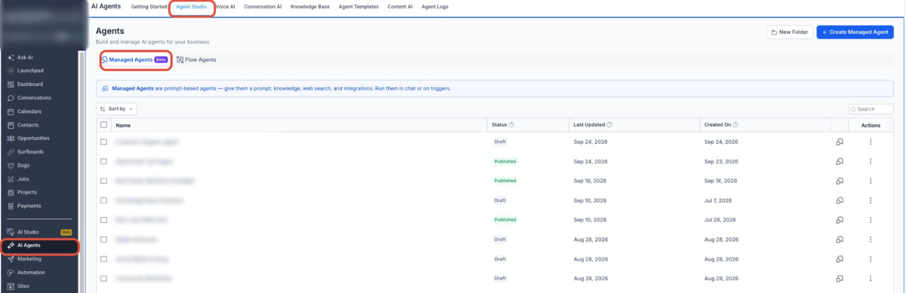
Task: Select checkbox of agent created Sep 18, 2026
Action: point(103,181)
